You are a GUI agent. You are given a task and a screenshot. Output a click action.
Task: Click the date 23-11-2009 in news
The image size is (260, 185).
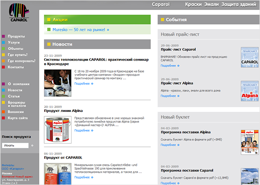coord(53,56)
